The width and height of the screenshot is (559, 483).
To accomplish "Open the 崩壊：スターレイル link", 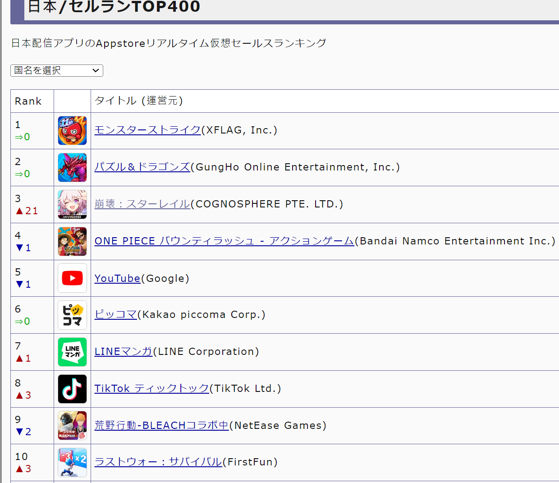I will pos(142,204).
